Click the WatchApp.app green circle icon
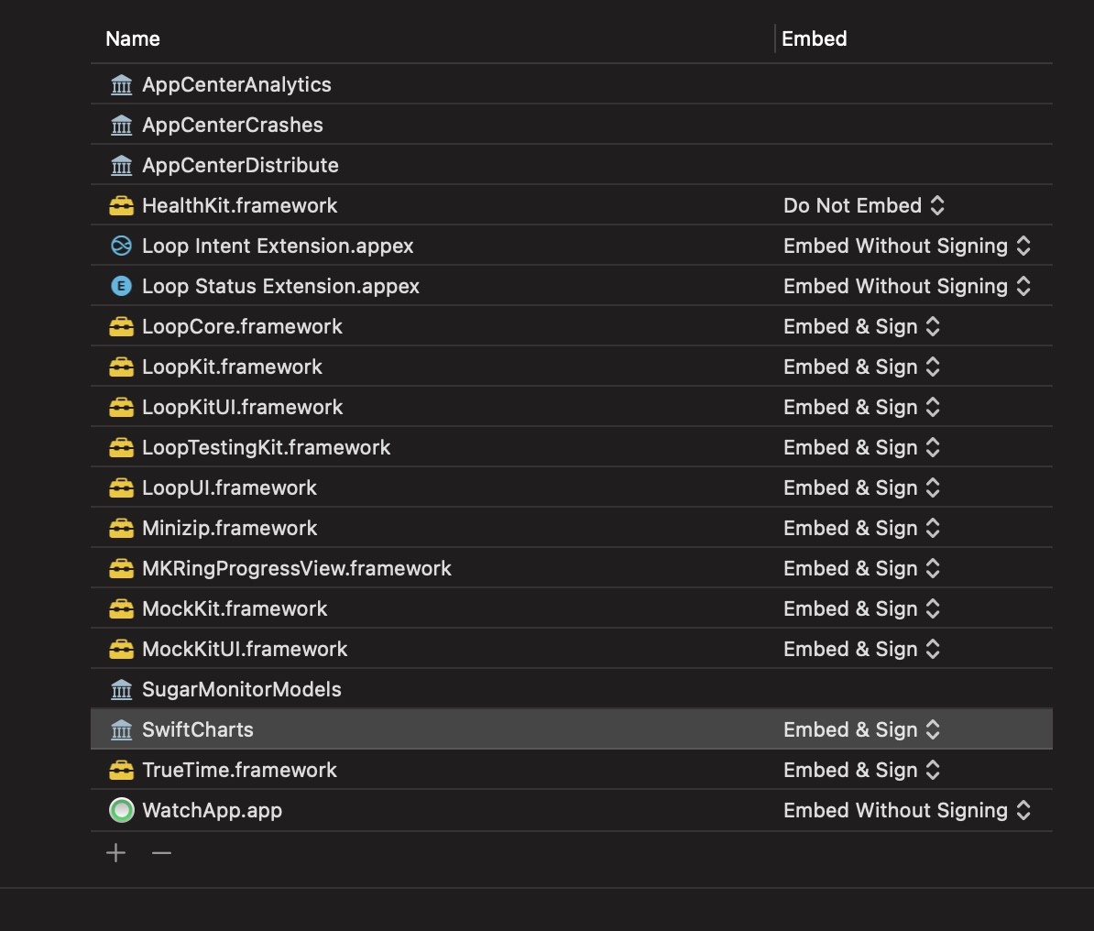The image size is (1094, 931). tap(121, 810)
